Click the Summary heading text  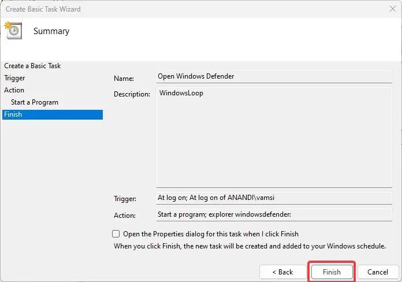[x=51, y=31]
